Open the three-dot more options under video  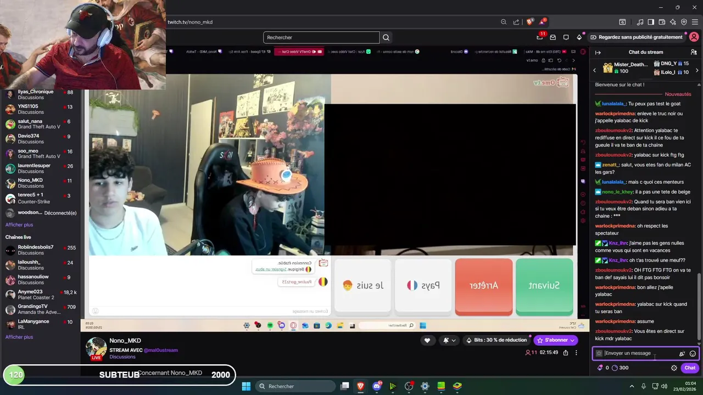tap(576, 353)
